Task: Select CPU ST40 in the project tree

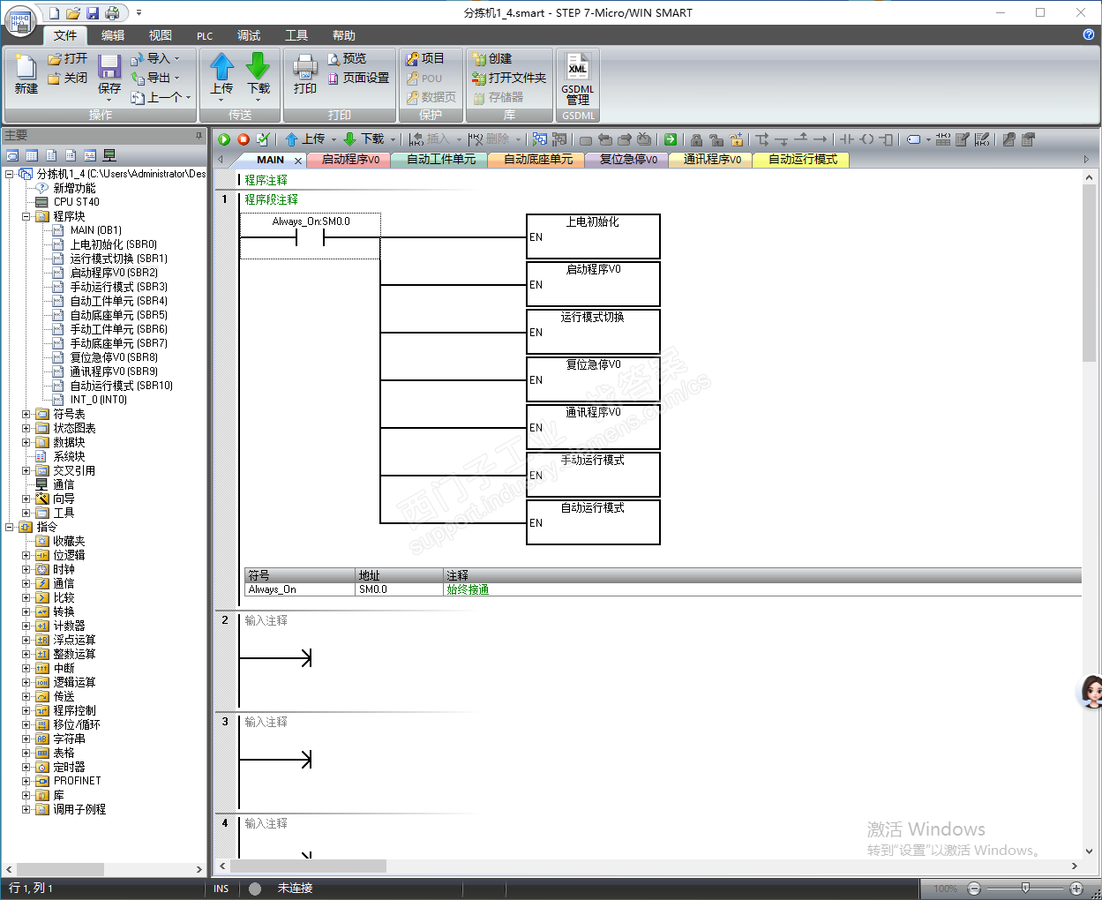Action: point(76,202)
